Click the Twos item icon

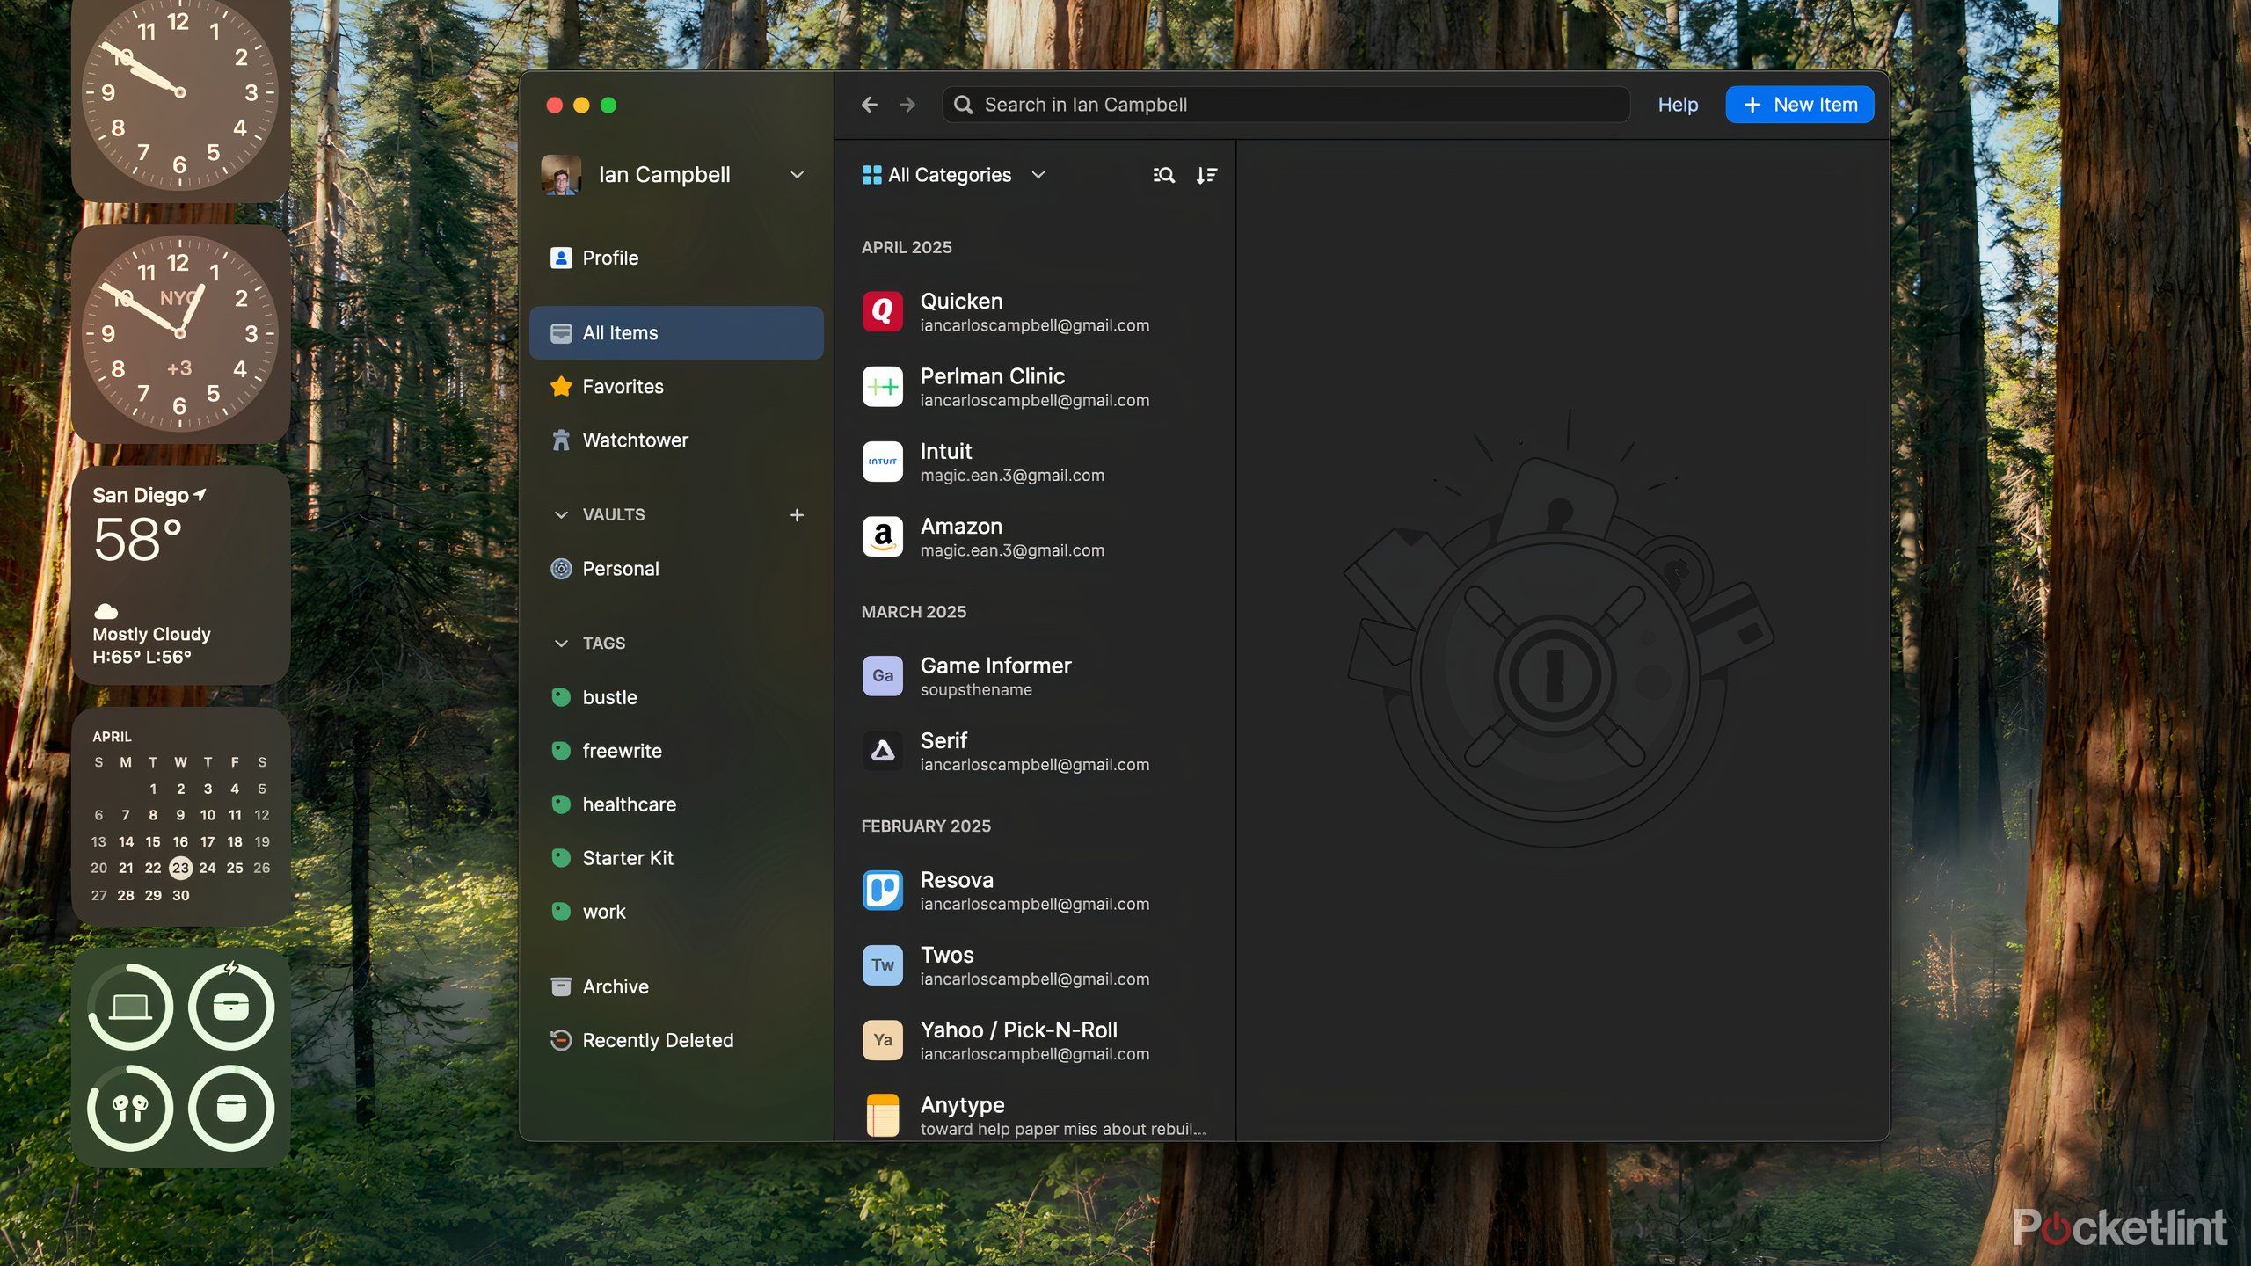pos(882,965)
